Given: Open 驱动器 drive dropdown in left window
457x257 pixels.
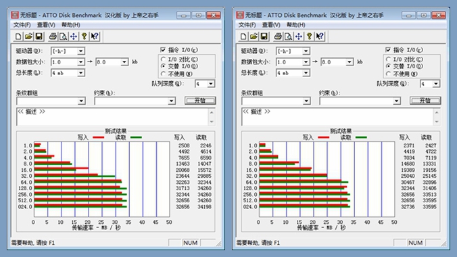Looking at the screenshot, I should (x=80, y=51).
